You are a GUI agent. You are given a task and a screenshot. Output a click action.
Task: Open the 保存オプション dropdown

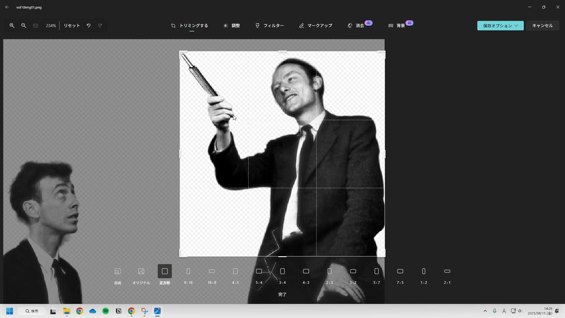coord(500,26)
